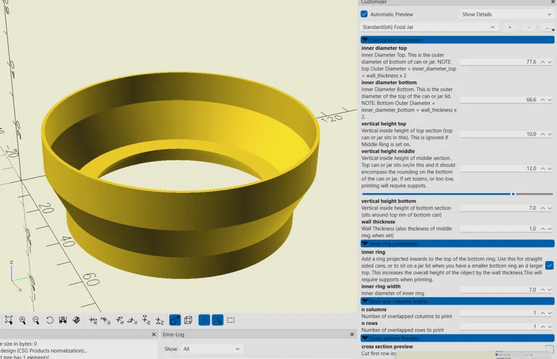Click the Wireframe display mode icon
557x359 pixels.
189,320
